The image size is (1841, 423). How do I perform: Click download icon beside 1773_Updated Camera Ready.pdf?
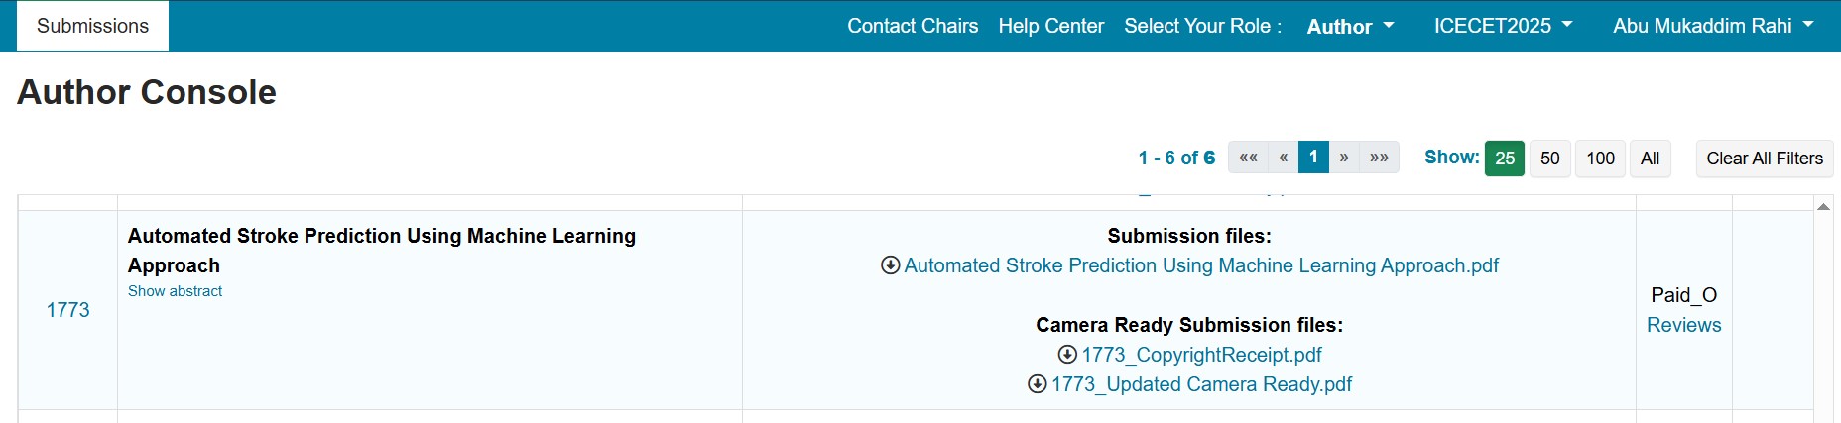coord(1038,384)
